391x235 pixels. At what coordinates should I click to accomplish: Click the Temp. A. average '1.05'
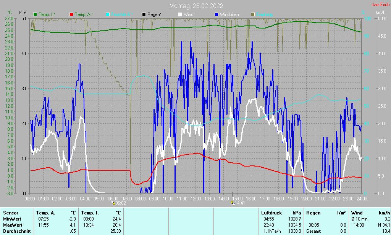(x=72, y=231)
